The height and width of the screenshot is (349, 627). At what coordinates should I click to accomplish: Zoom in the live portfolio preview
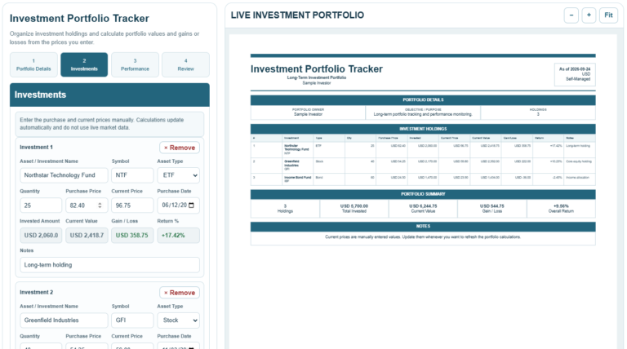[x=589, y=15]
